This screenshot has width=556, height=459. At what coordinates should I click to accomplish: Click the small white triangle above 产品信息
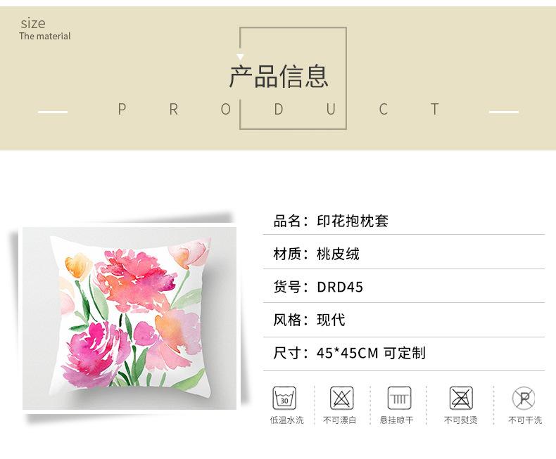(240, 57)
